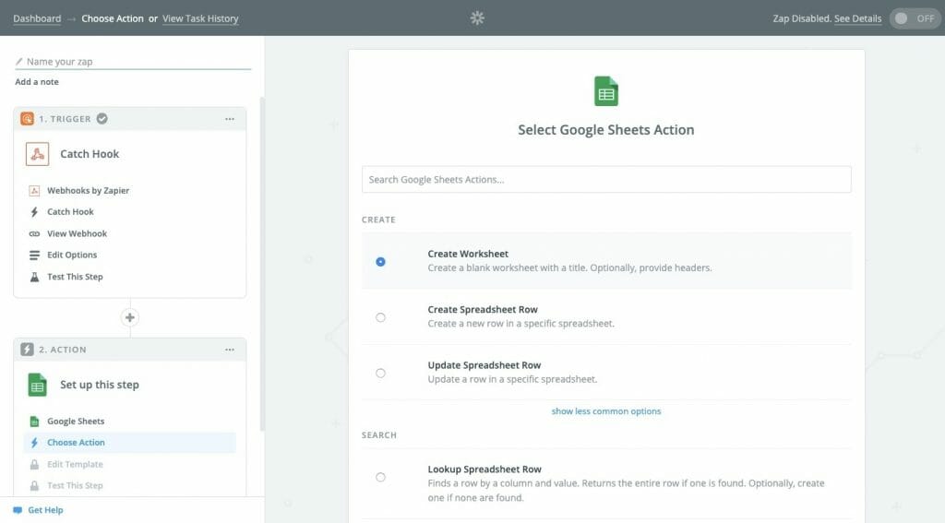The image size is (945, 523).
Task: Click the lines icon beside Edit Options
Action: click(x=34, y=255)
